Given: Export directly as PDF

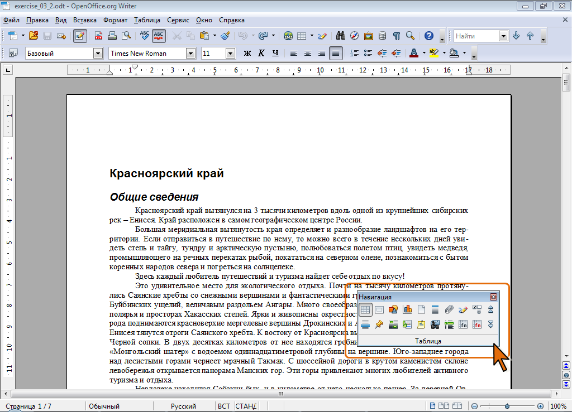Looking at the screenshot, I should pos(98,36).
